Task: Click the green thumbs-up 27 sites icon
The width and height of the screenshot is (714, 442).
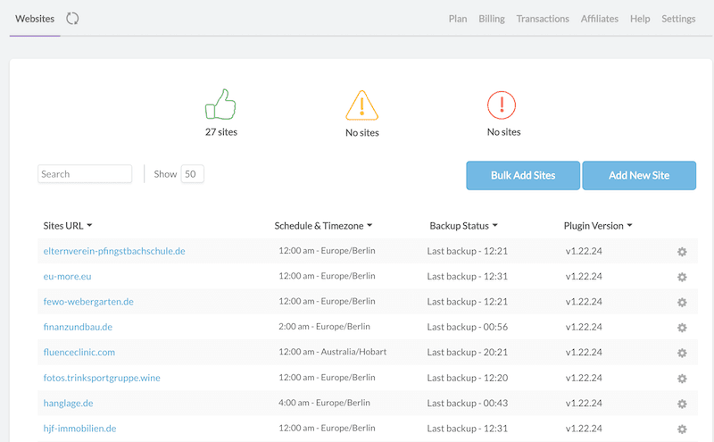Action: pyautogui.click(x=220, y=104)
